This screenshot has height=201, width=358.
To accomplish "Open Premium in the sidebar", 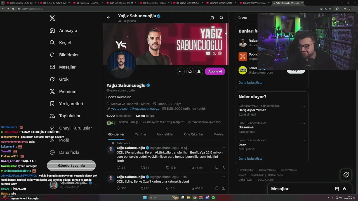I will (x=63, y=91).
